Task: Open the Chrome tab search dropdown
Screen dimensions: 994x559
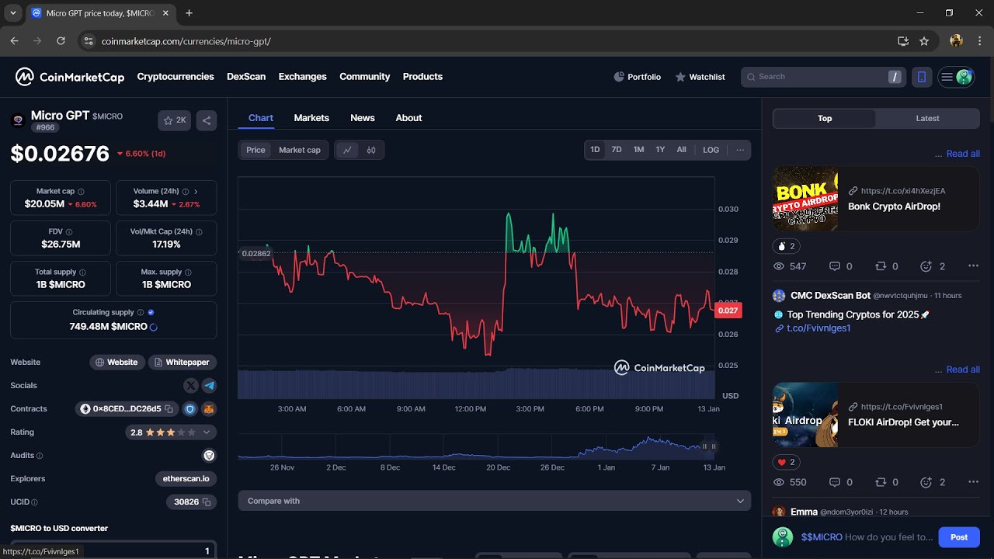Action: 13,13
